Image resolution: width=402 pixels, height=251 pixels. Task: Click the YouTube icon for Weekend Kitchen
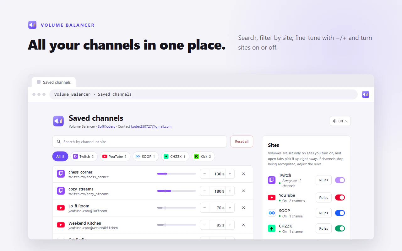click(x=61, y=225)
